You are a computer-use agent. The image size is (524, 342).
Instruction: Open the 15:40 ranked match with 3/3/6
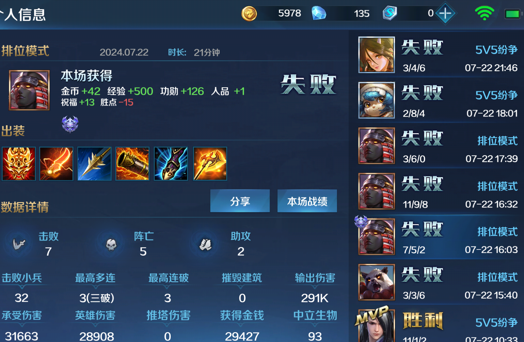tap(438, 282)
